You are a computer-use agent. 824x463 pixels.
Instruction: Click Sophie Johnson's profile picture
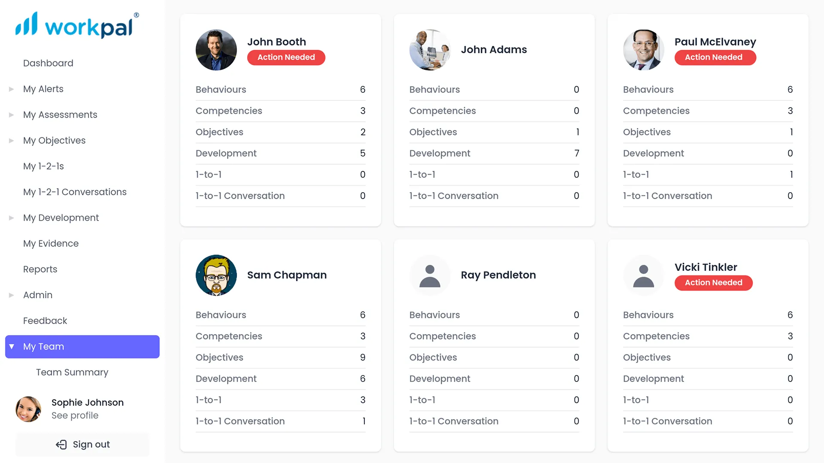[x=28, y=409]
